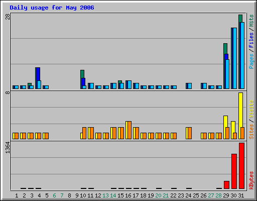Screen dimensions: 257x201
Task: Click the yellow Visits bar for day 30
Action: 232,130
